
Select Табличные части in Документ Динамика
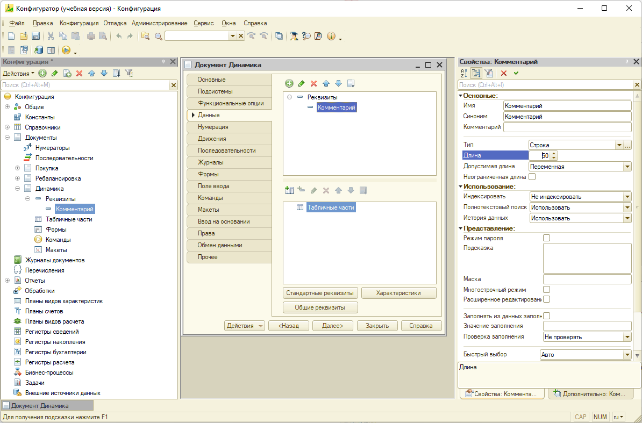pyautogui.click(x=331, y=207)
